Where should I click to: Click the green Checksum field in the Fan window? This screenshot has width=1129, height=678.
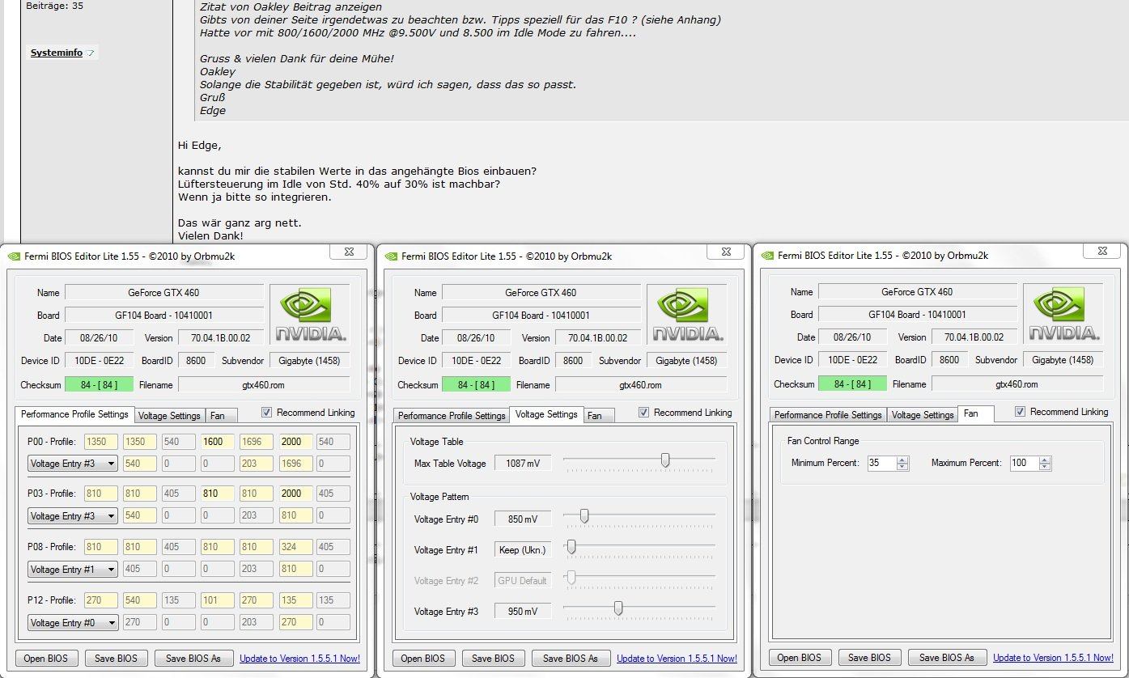pos(852,384)
